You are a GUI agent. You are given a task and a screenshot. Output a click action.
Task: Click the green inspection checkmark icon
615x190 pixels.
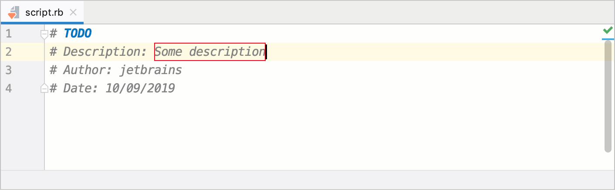click(x=607, y=31)
